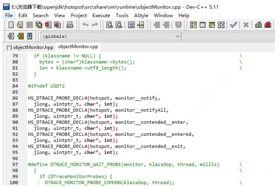
Task: Click the Save All toolbar icon
Action: [39, 25]
